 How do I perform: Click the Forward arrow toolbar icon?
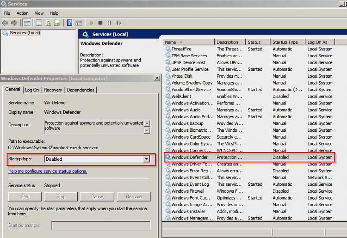[14, 23]
